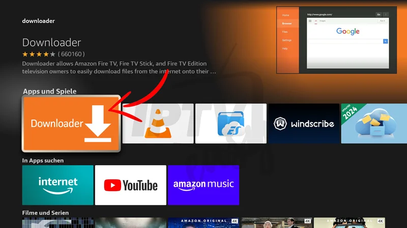The height and width of the screenshot is (228, 407).
Task: Open the 4K thumbnail with the car
Action: pos(276,223)
